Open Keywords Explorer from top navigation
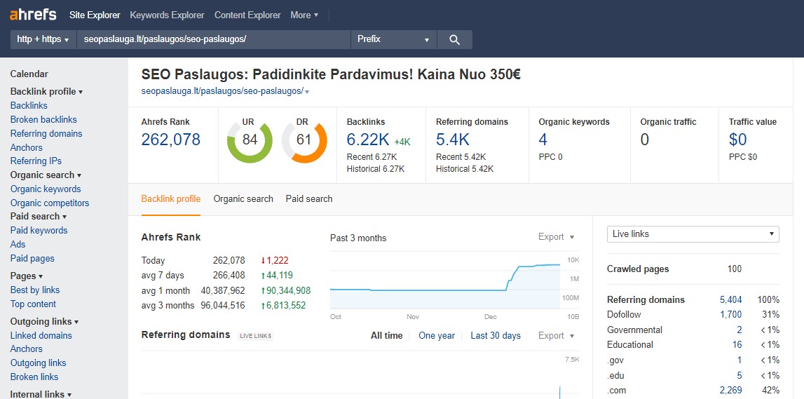 tap(167, 15)
